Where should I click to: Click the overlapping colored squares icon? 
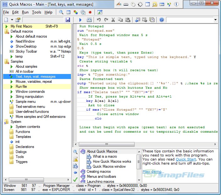pyautogui.click(x=76, y=13)
